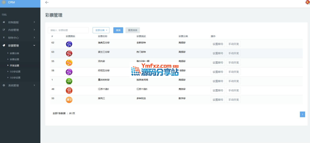The height and width of the screenshot is (143, 310).
Task: Click the 江苏11选5 lottery icon
Action: [69, 91]
